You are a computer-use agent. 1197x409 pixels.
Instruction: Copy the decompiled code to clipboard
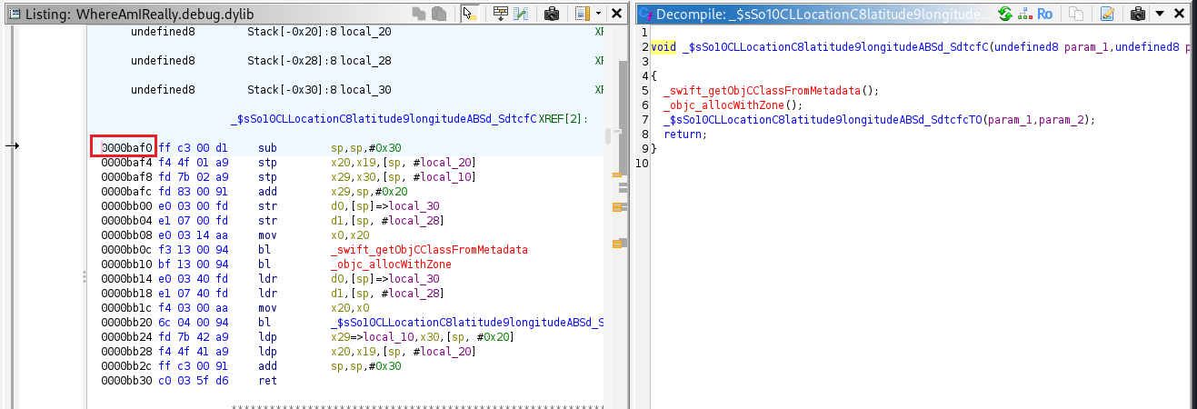(1075, 14)
